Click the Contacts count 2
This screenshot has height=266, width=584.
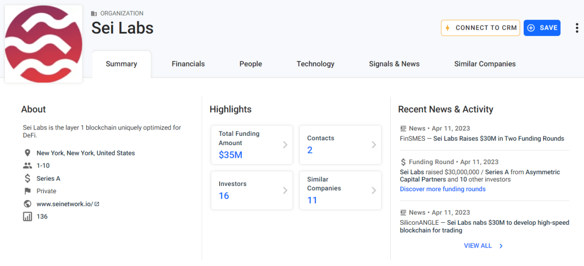[x=310, y=150]
